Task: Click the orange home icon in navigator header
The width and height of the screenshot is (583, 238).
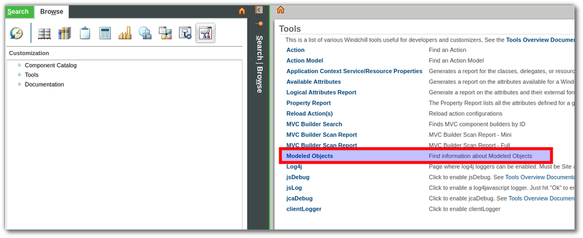Action: click(242, 11)
